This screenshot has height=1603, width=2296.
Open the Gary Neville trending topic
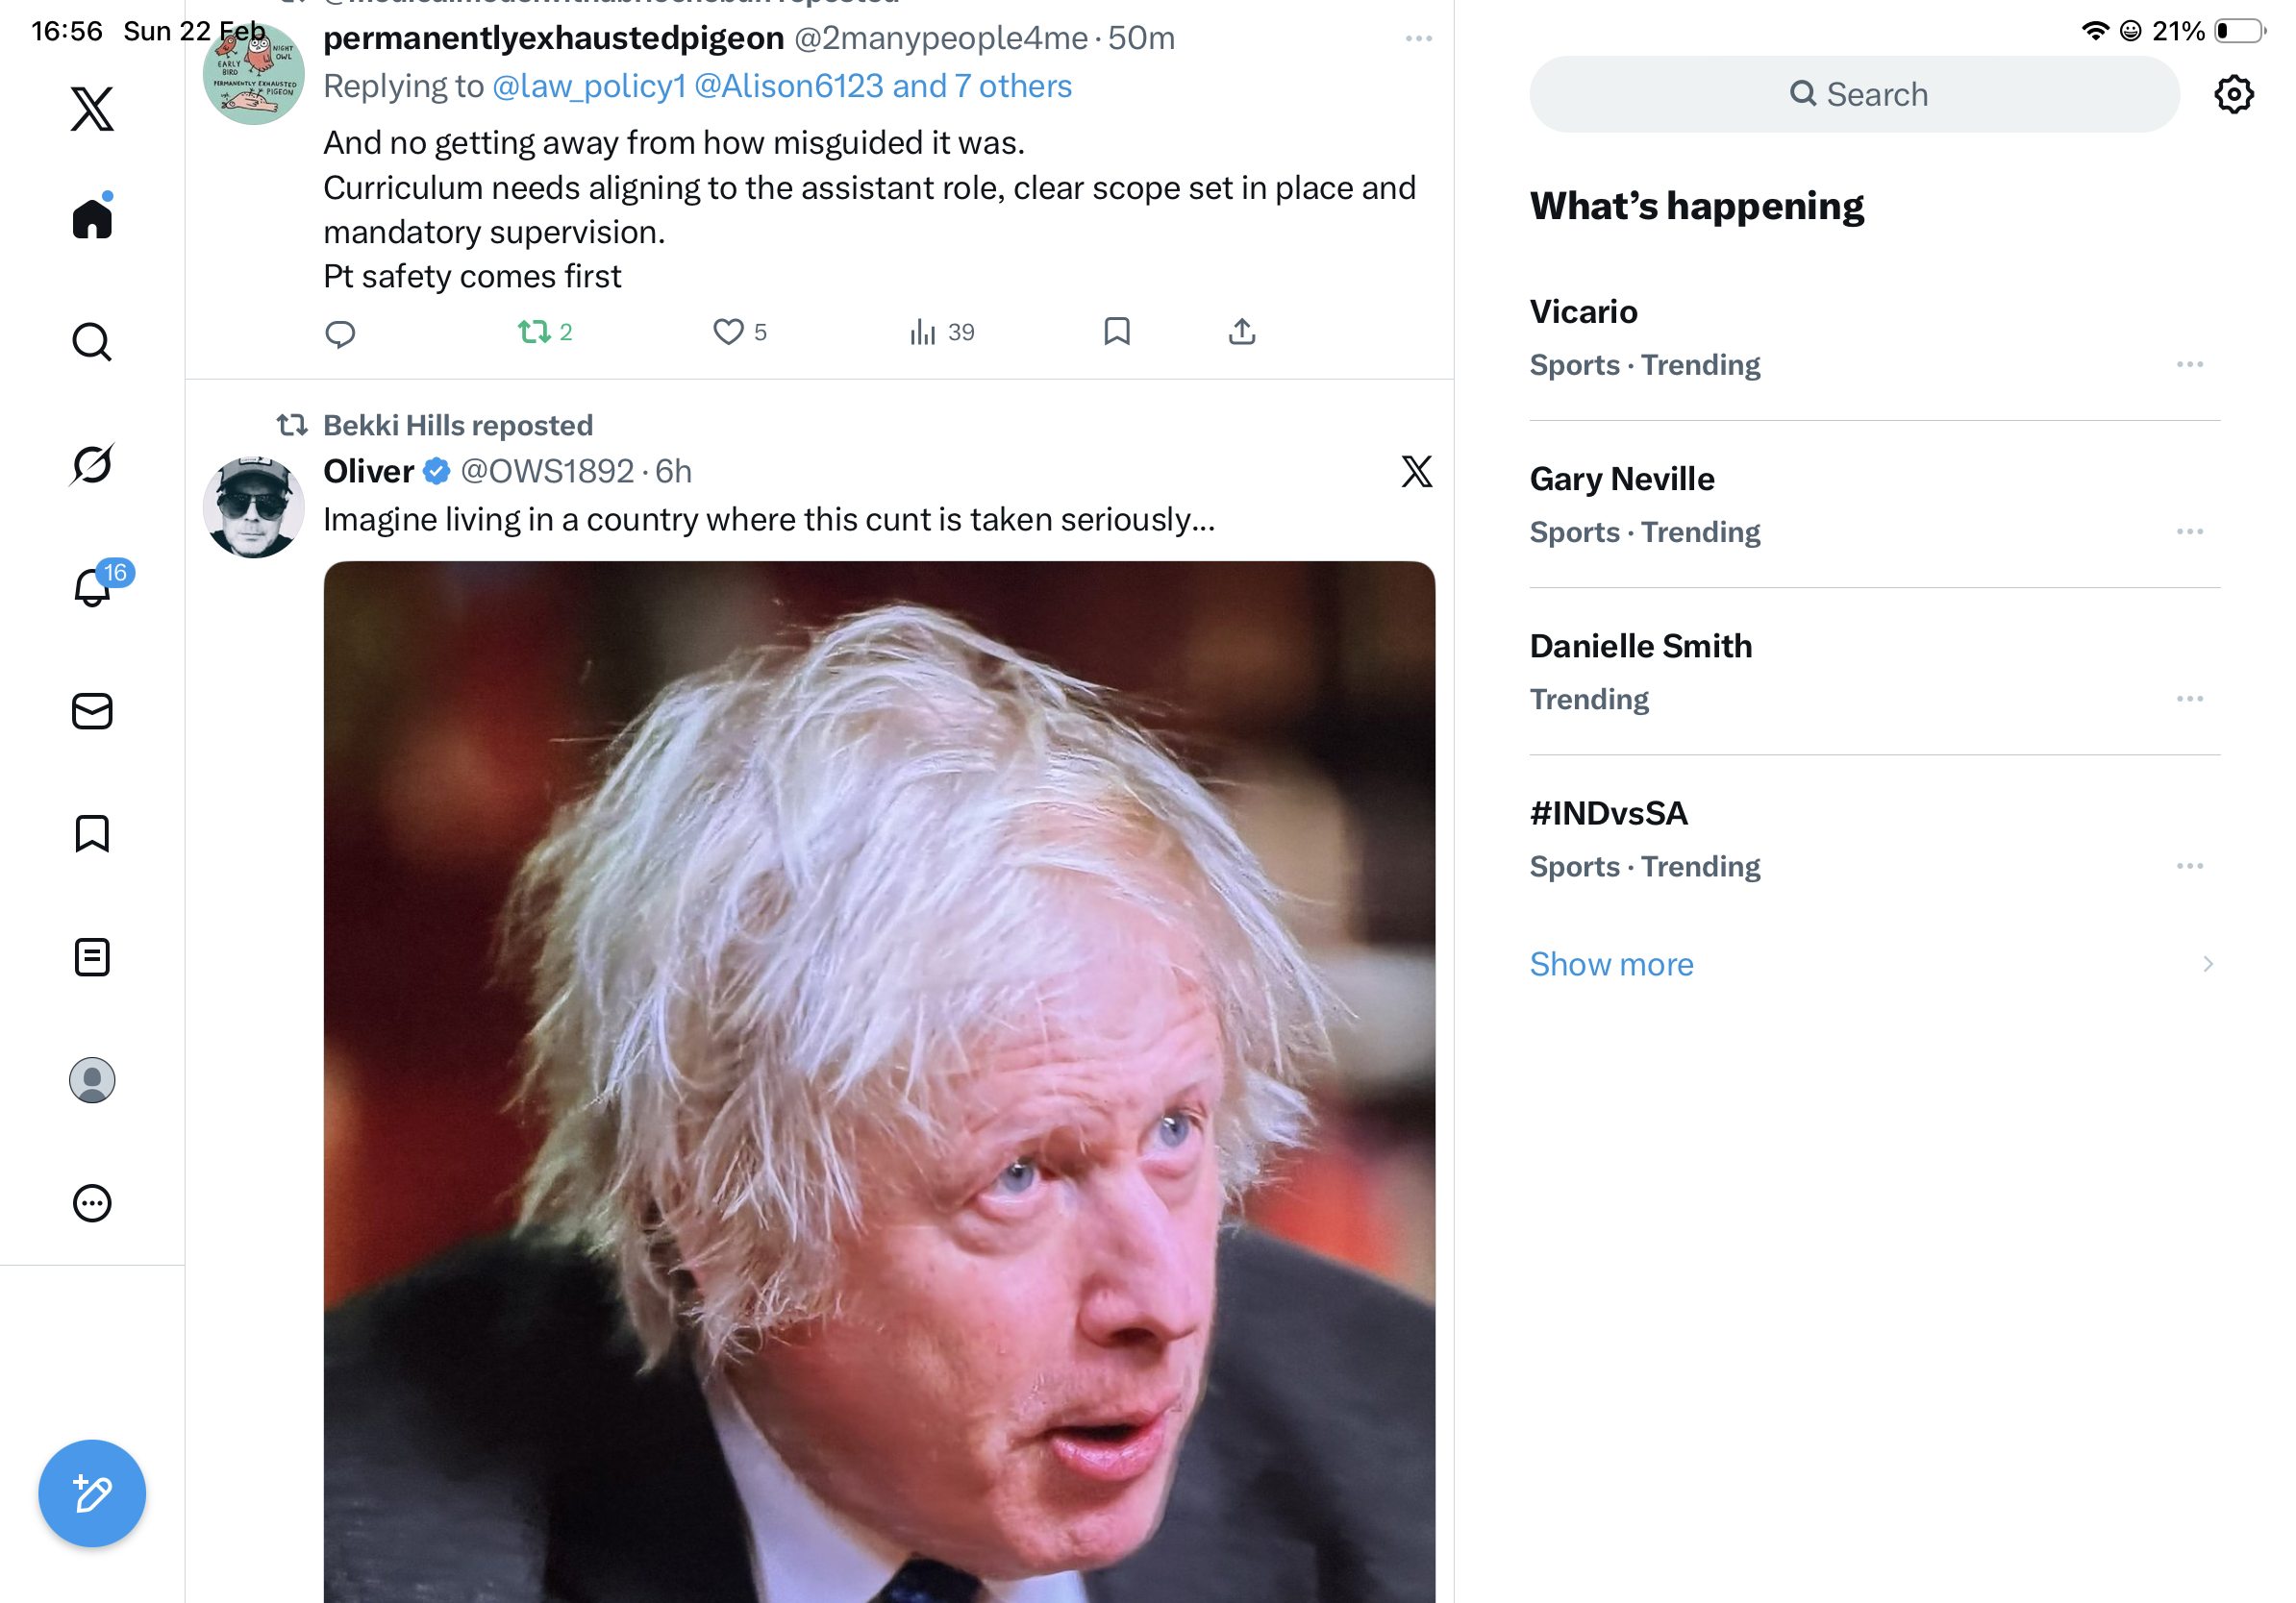[1622, 480]
